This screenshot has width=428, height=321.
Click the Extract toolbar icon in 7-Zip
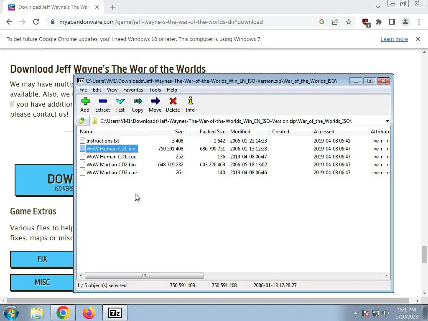click(103, 104)
